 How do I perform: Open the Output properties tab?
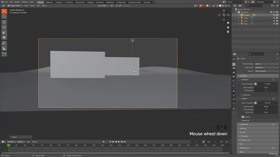pyautogui.click(x=234, y=68)
